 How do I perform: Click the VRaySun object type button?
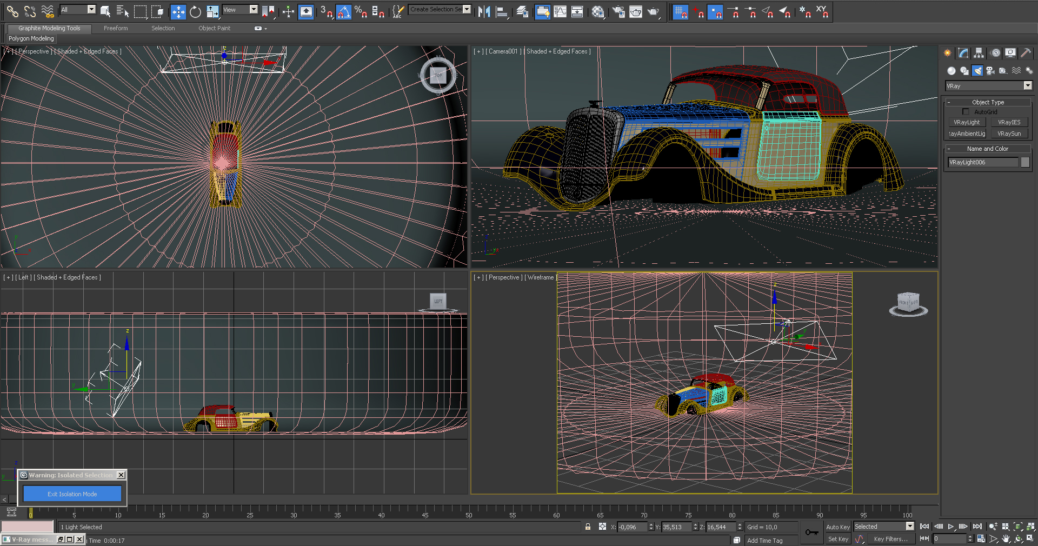point(1009,134)
